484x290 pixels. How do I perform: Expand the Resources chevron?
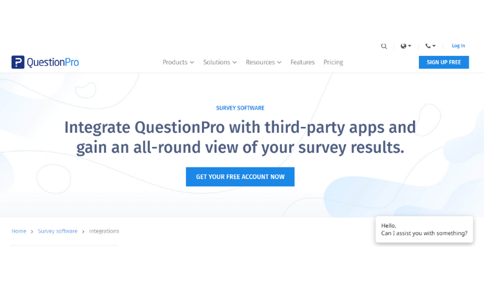coord(279,63)
